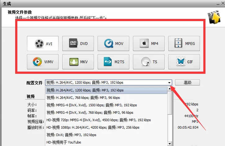
Task: Click the 00:05:42.934 duration value
Action: 188,127
